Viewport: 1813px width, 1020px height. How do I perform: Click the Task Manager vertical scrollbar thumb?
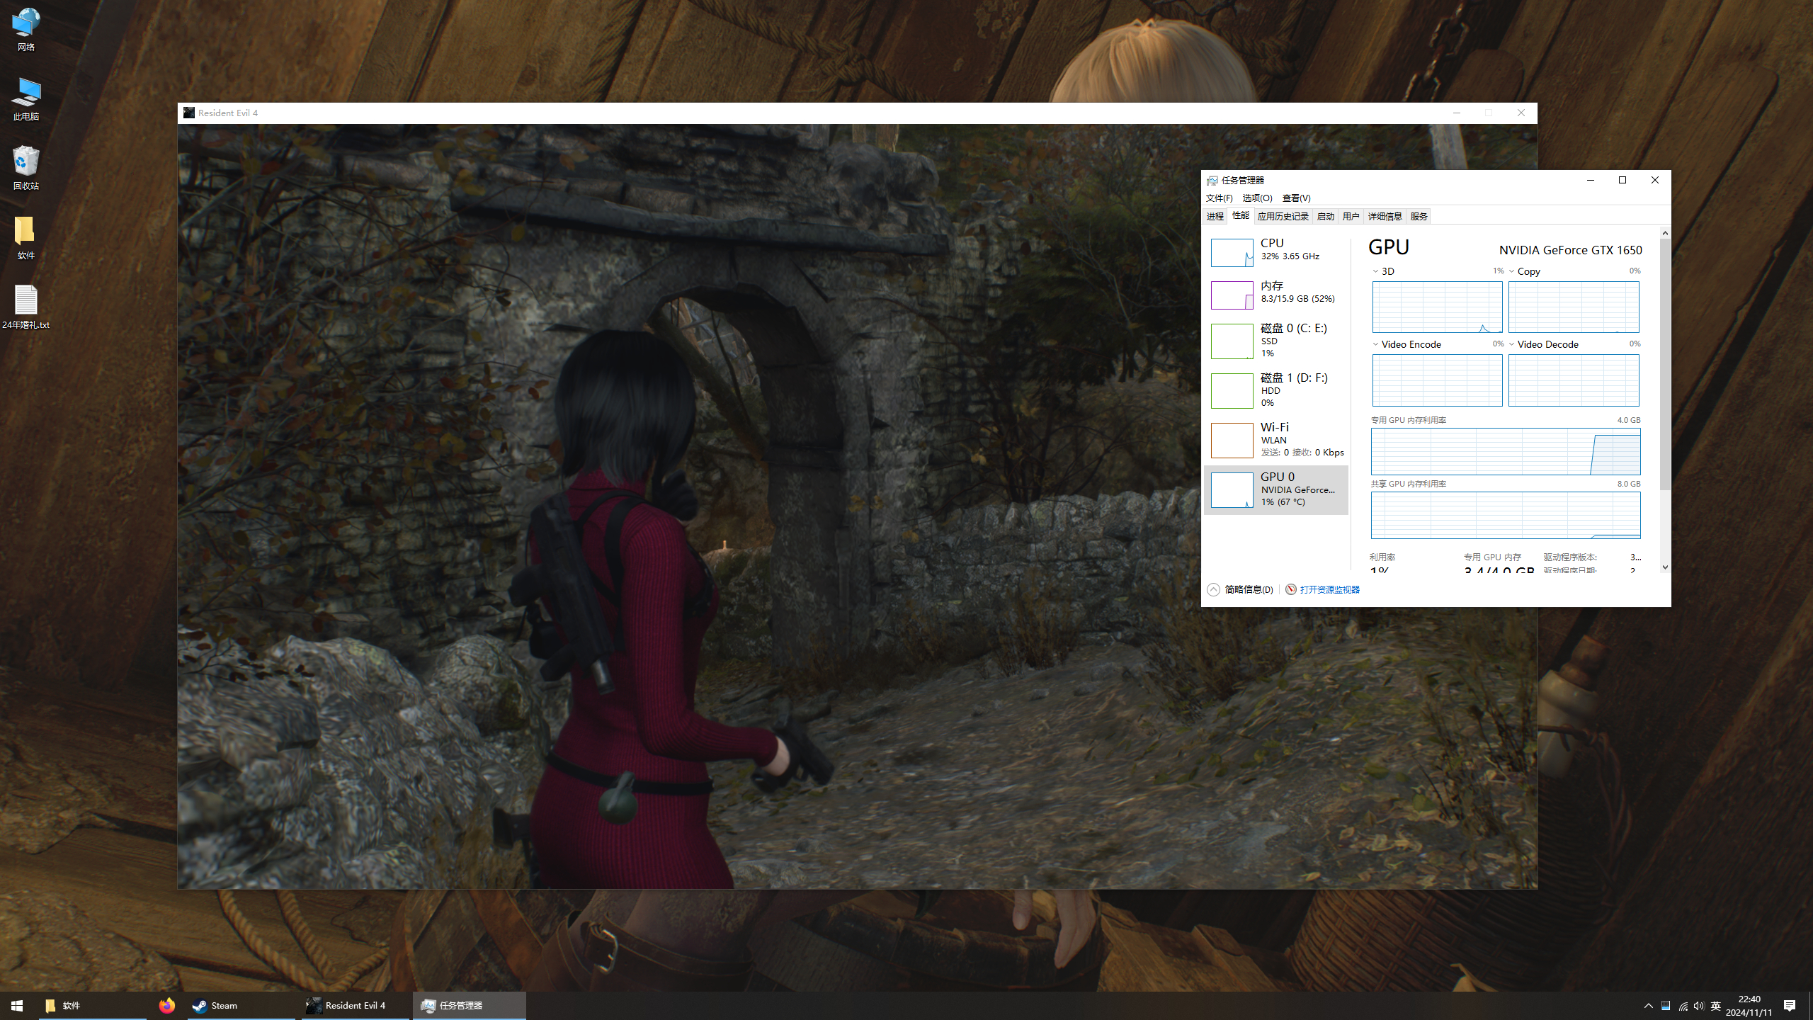tap(1665, 364)
